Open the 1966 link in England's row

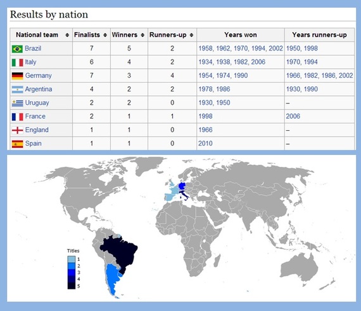205,130
